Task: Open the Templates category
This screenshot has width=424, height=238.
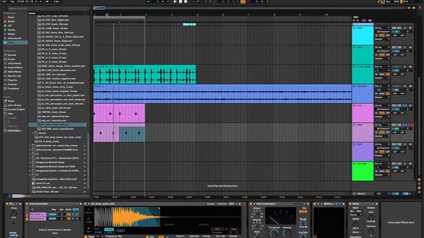Action: [13, 89]
